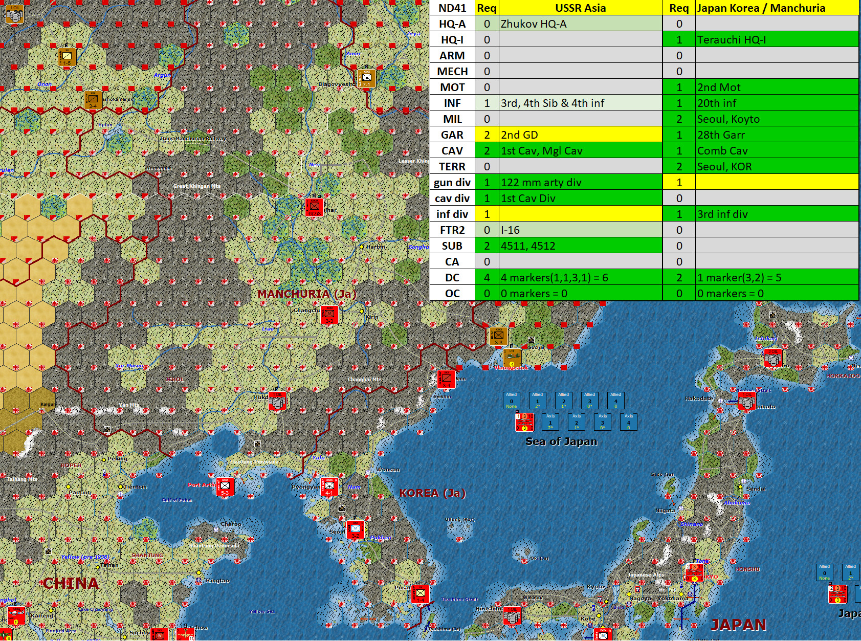The image size is (861, 641).
Task: Click the Axis 3 sea box
Action: tap(603, 422)
